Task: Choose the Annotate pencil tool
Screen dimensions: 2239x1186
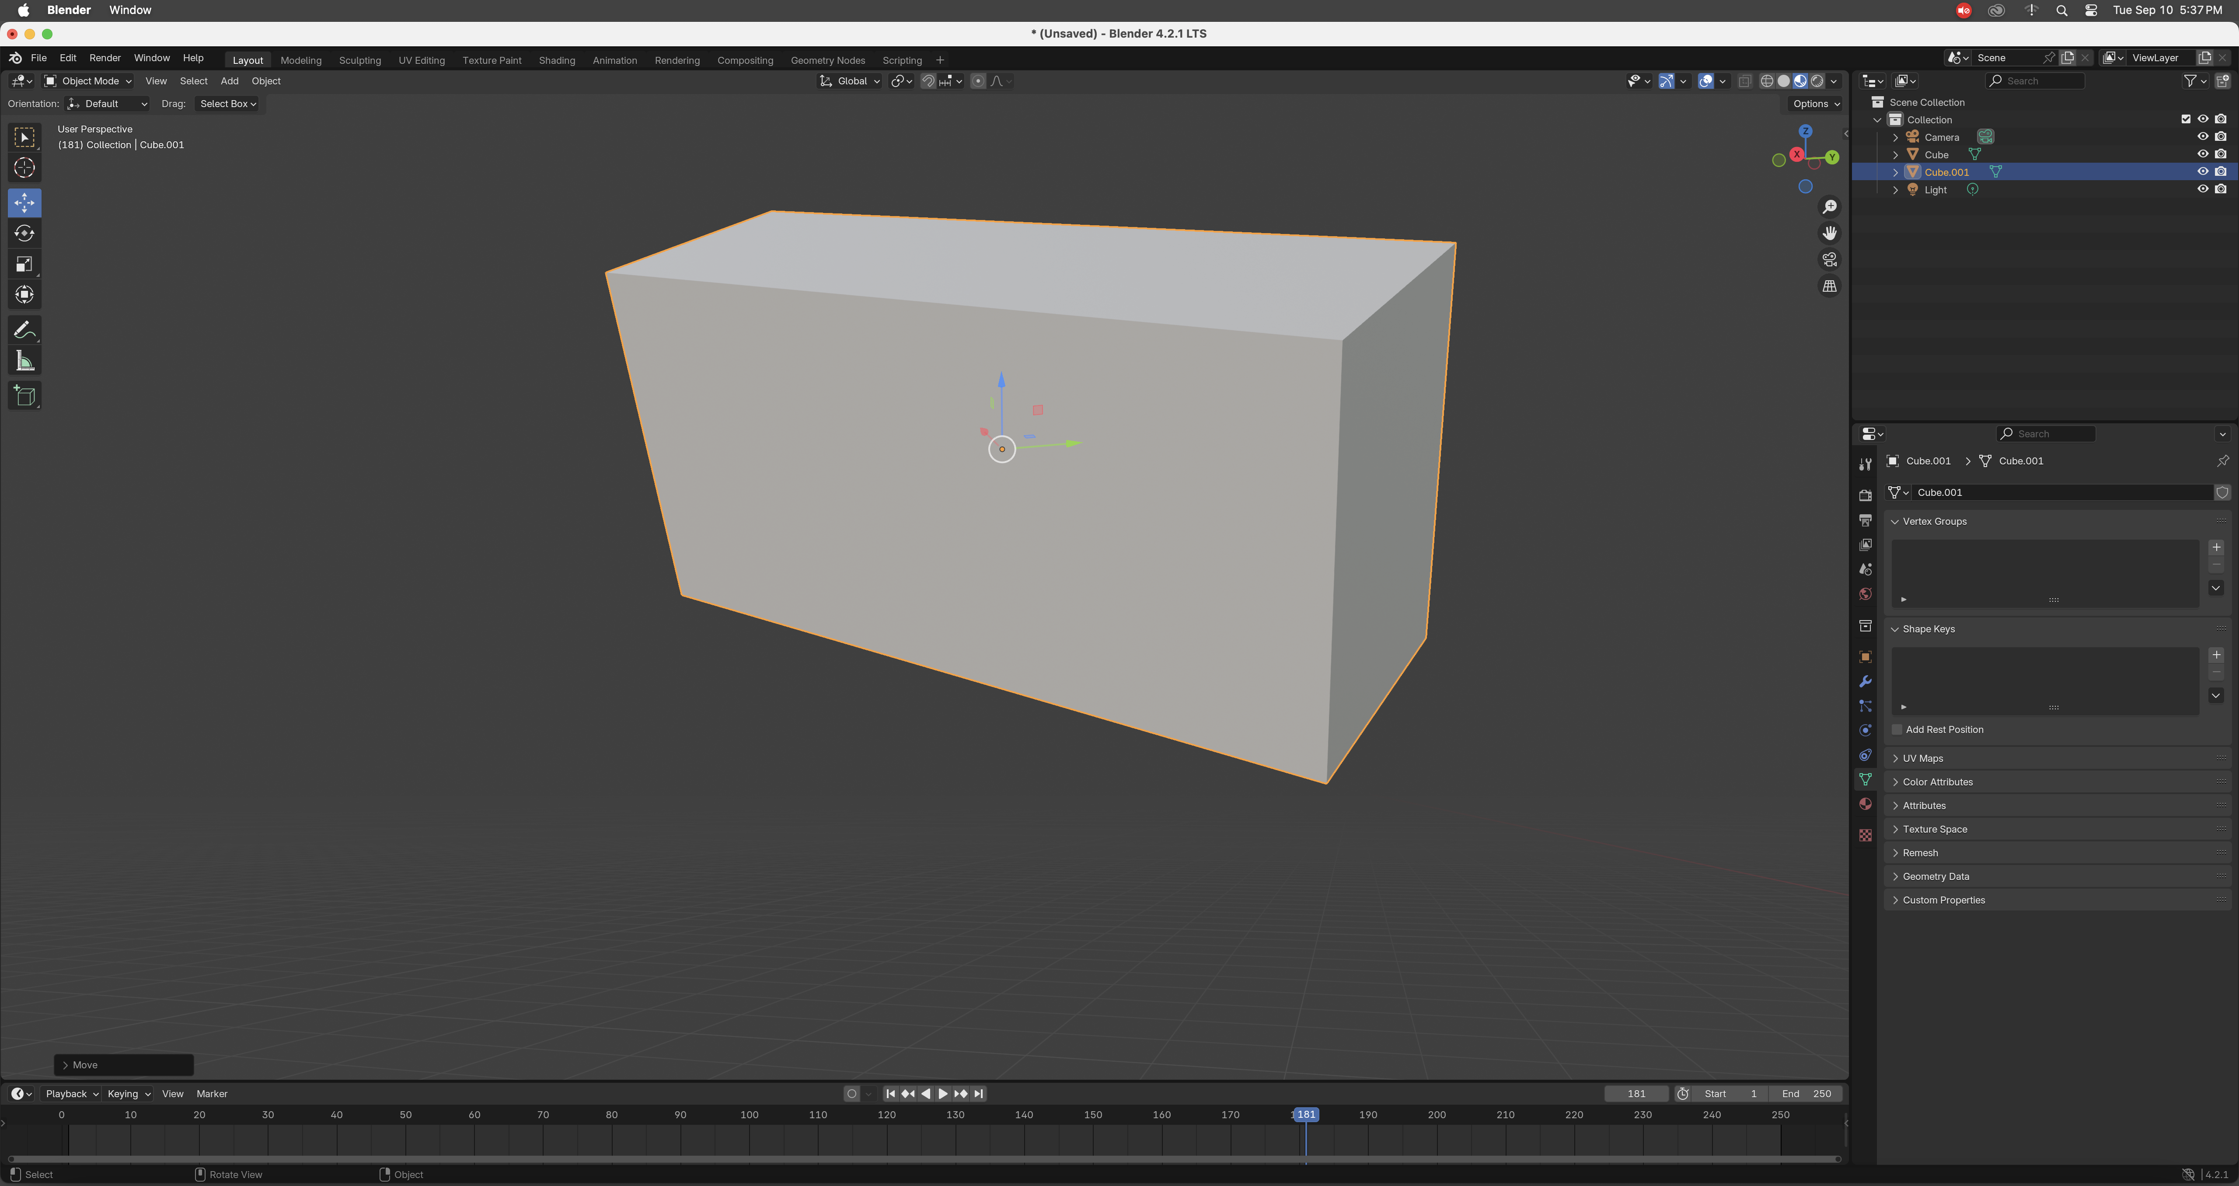Action: tap(24, 331)
